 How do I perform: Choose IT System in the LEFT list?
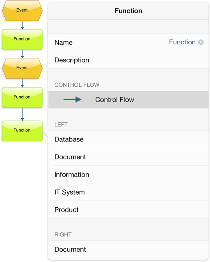[x=128, y=192]
